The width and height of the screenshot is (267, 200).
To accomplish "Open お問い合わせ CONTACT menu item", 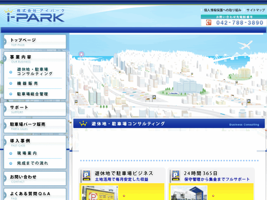I will click(35, 179).
